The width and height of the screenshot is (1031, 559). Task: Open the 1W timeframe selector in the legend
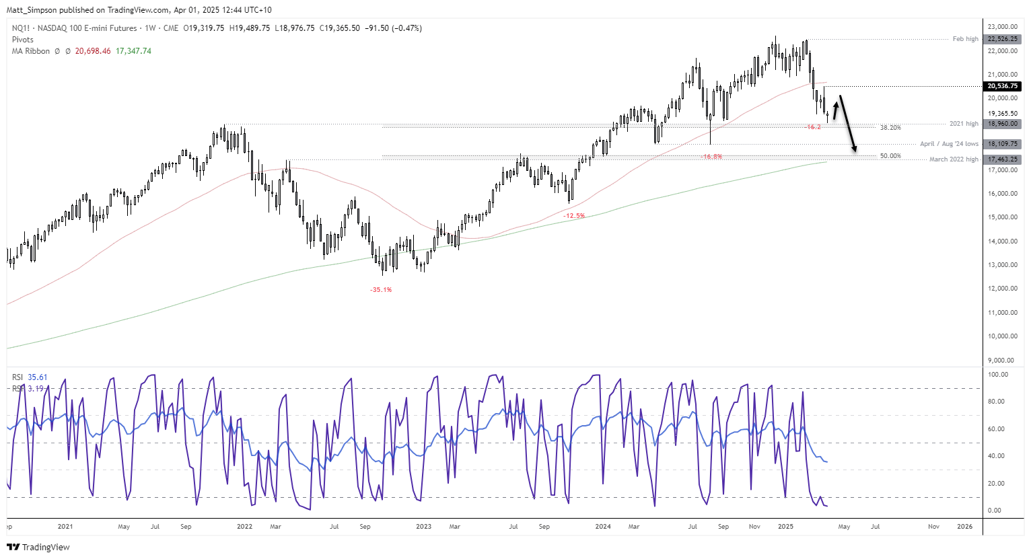[x=149, y=28]
